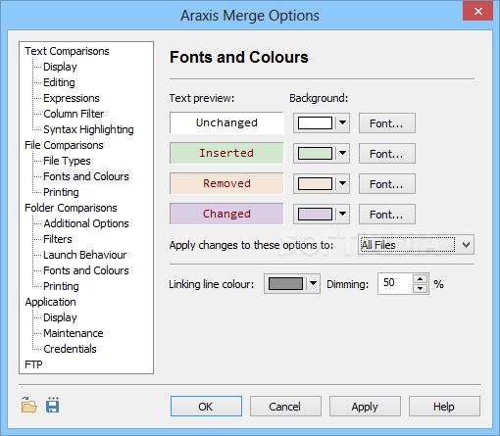Select File Comparisons category
This screenshot has height=436, width=500.
point(64,145)
